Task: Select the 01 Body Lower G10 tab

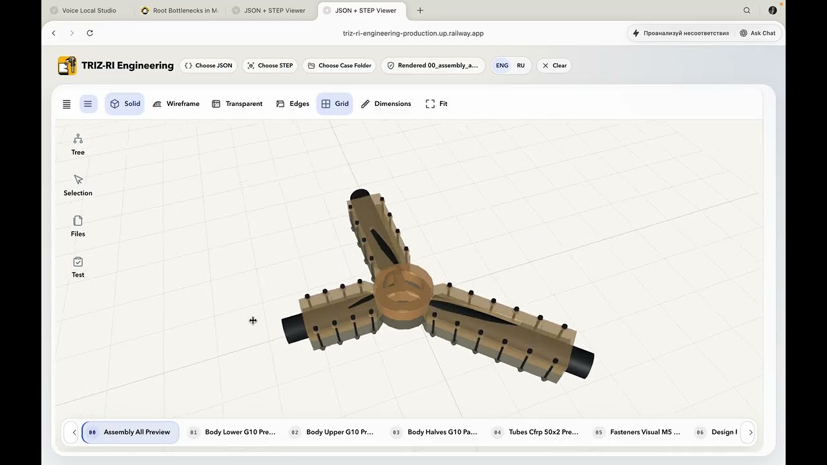Action: coord(233,432)
